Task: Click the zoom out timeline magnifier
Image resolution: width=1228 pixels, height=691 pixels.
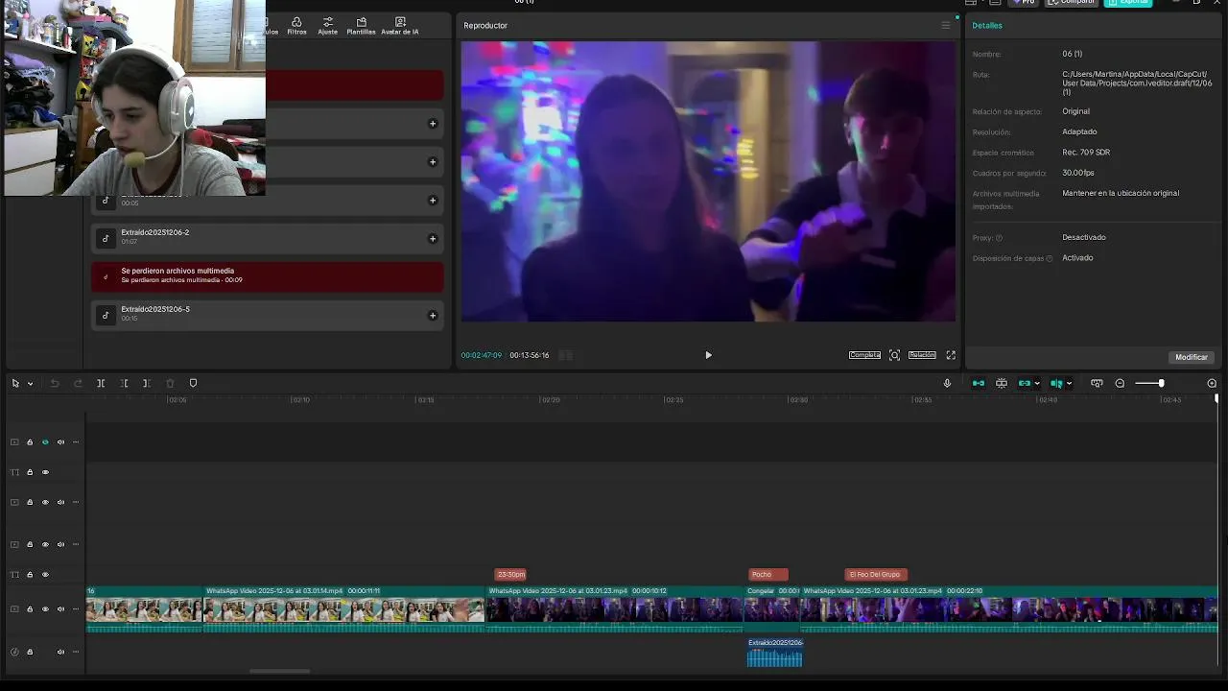Action: point(1120,383)
